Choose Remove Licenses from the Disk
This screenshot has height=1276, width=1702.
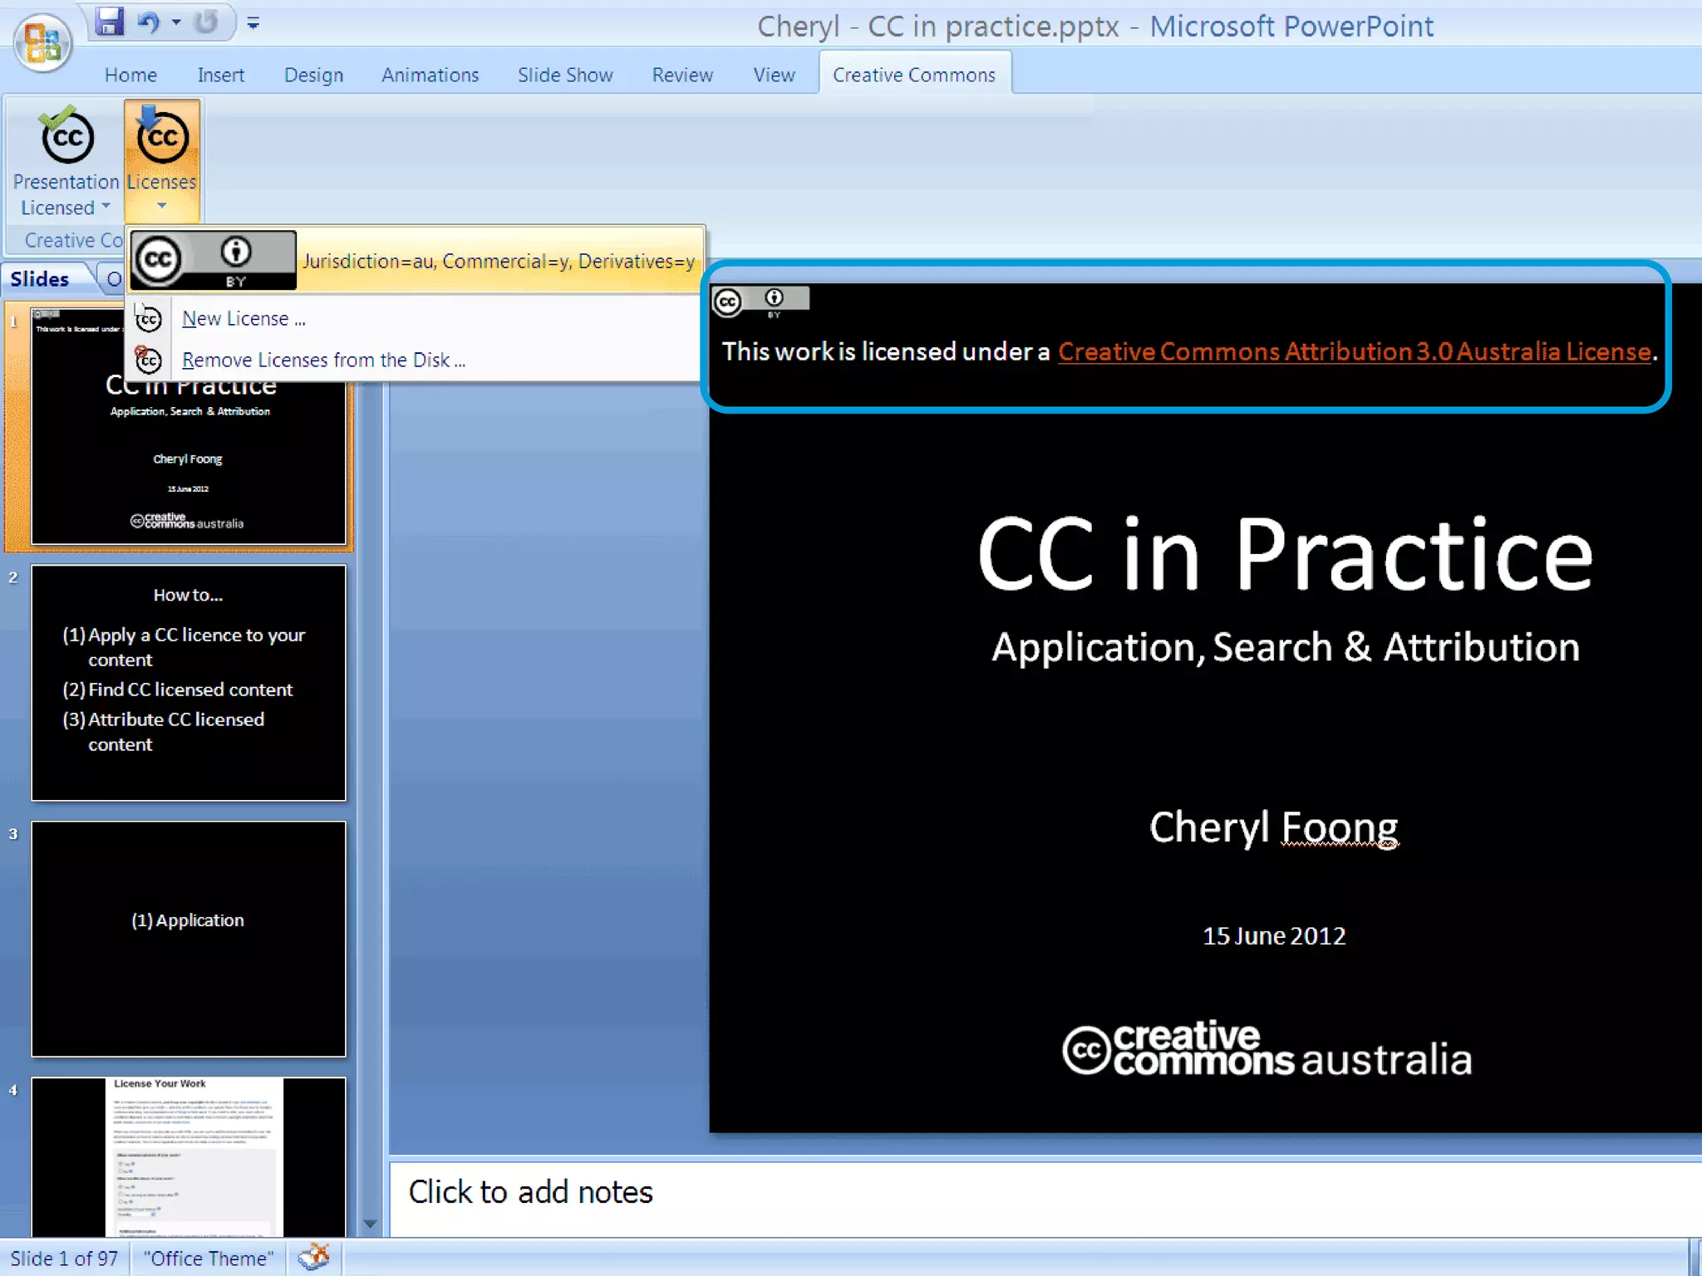[322, 361]
